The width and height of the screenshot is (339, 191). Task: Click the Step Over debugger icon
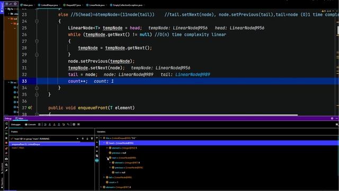tap(45, 125)
